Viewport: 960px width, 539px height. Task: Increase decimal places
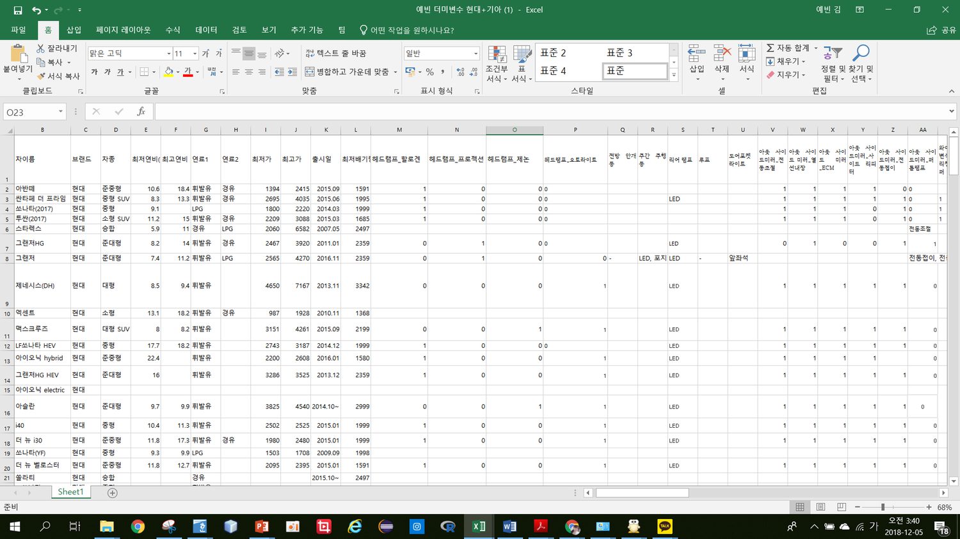tap(461, 72)
